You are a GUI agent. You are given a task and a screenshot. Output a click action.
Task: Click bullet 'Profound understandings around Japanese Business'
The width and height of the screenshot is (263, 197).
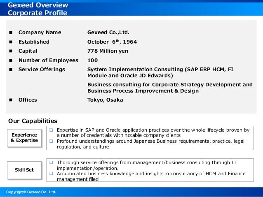point(150,141)
